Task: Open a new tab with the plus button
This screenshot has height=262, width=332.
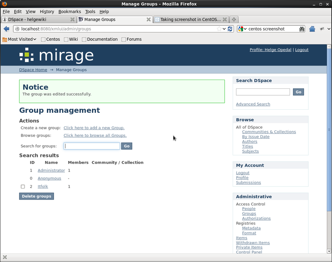Action: coord(234,20)
